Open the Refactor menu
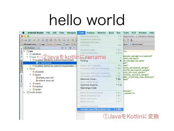174x131 pixels. [102, 33]
